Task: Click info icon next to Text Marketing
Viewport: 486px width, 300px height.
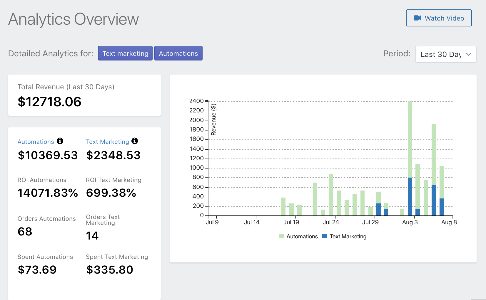Action: point(135,141)
